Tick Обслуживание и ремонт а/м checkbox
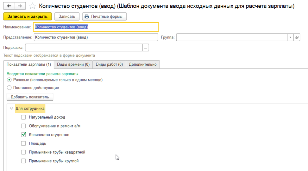Image resolution: width=308 pixels, height=171 pixels. tap(23, 126)
